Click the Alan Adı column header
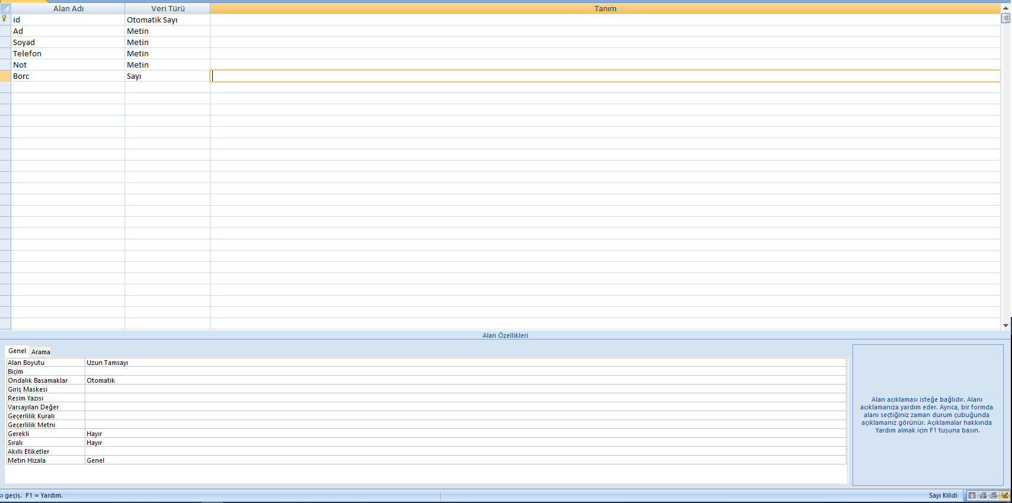This screenshot has width=1012, height=503. [x=68, y=8]
